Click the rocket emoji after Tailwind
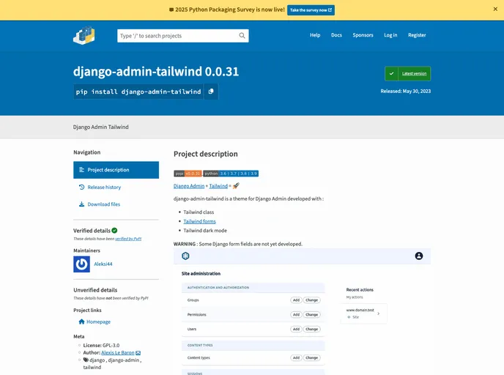The width and height of the screenshot is (504, 375). point(236,186)
